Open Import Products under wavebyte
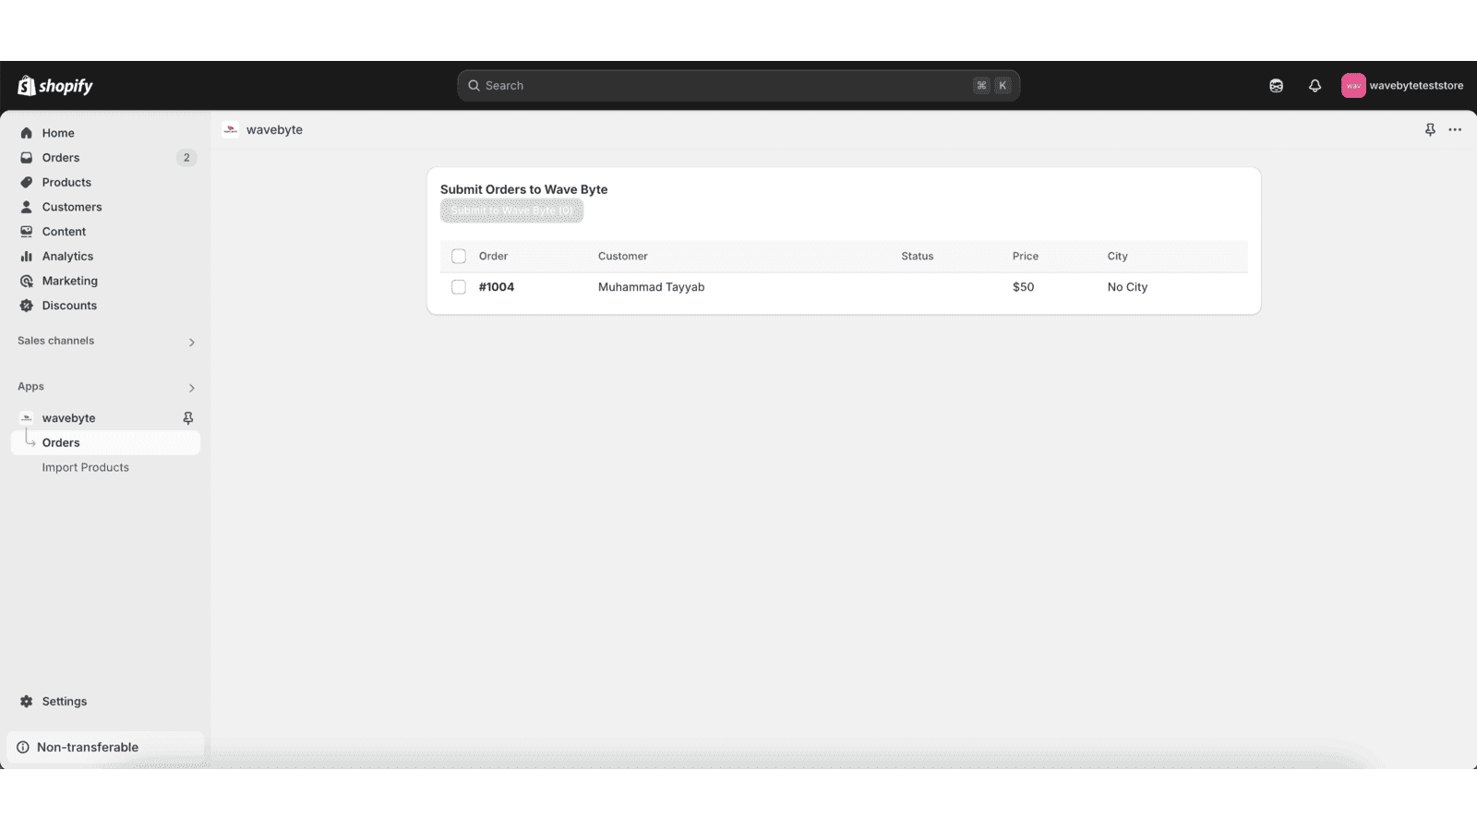 [x=85, y=467]
